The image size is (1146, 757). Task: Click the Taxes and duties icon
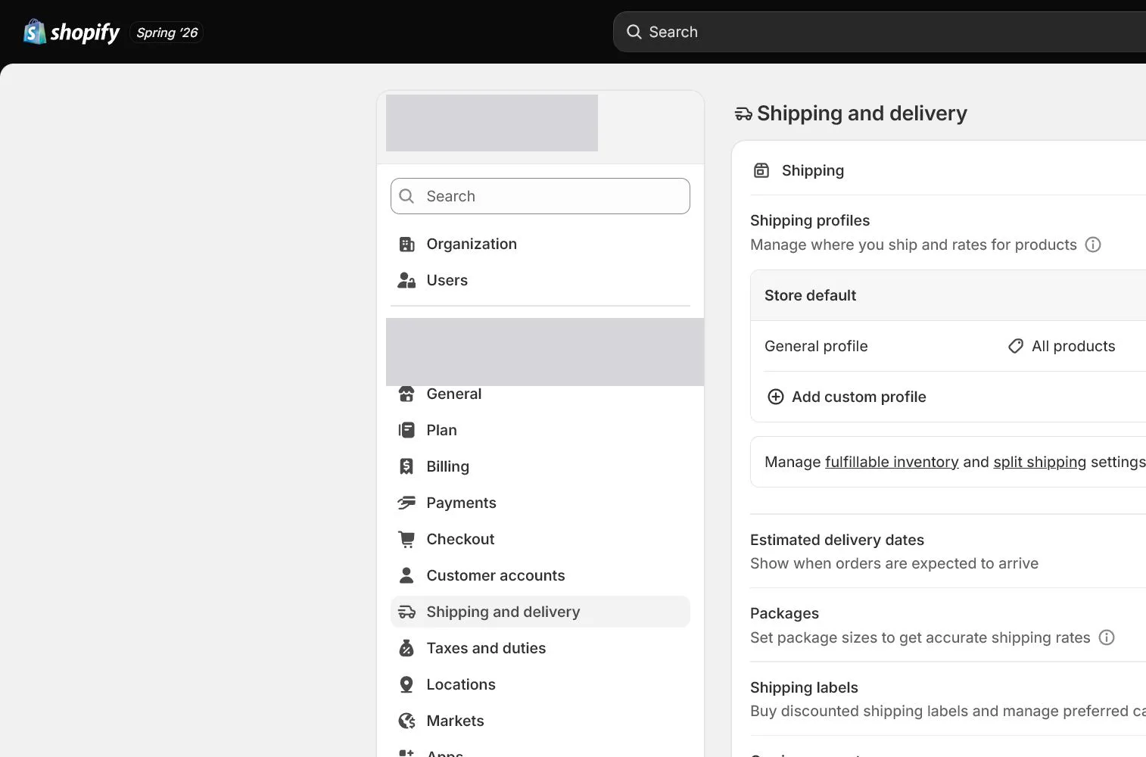click(x=406, y=648)
